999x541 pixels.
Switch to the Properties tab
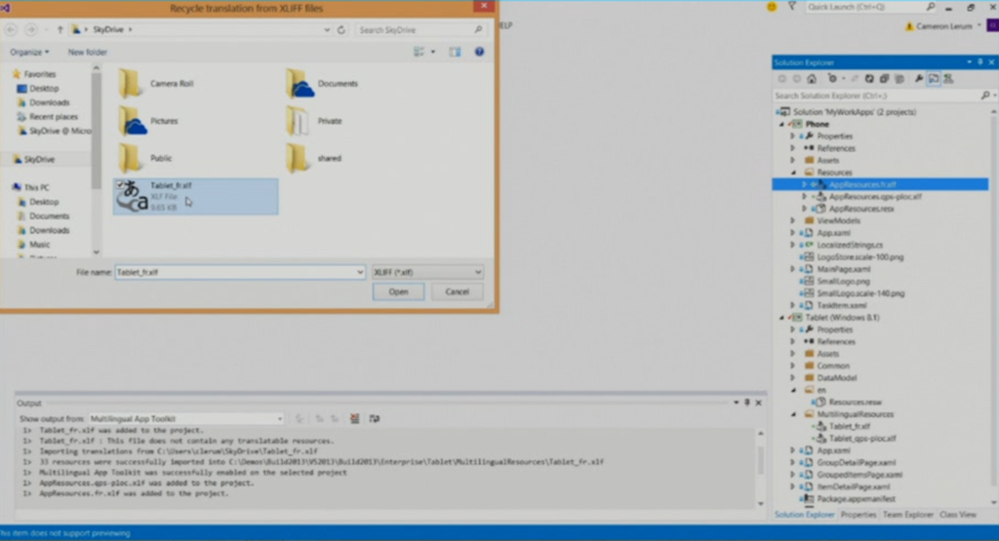[x=859, y=515]
